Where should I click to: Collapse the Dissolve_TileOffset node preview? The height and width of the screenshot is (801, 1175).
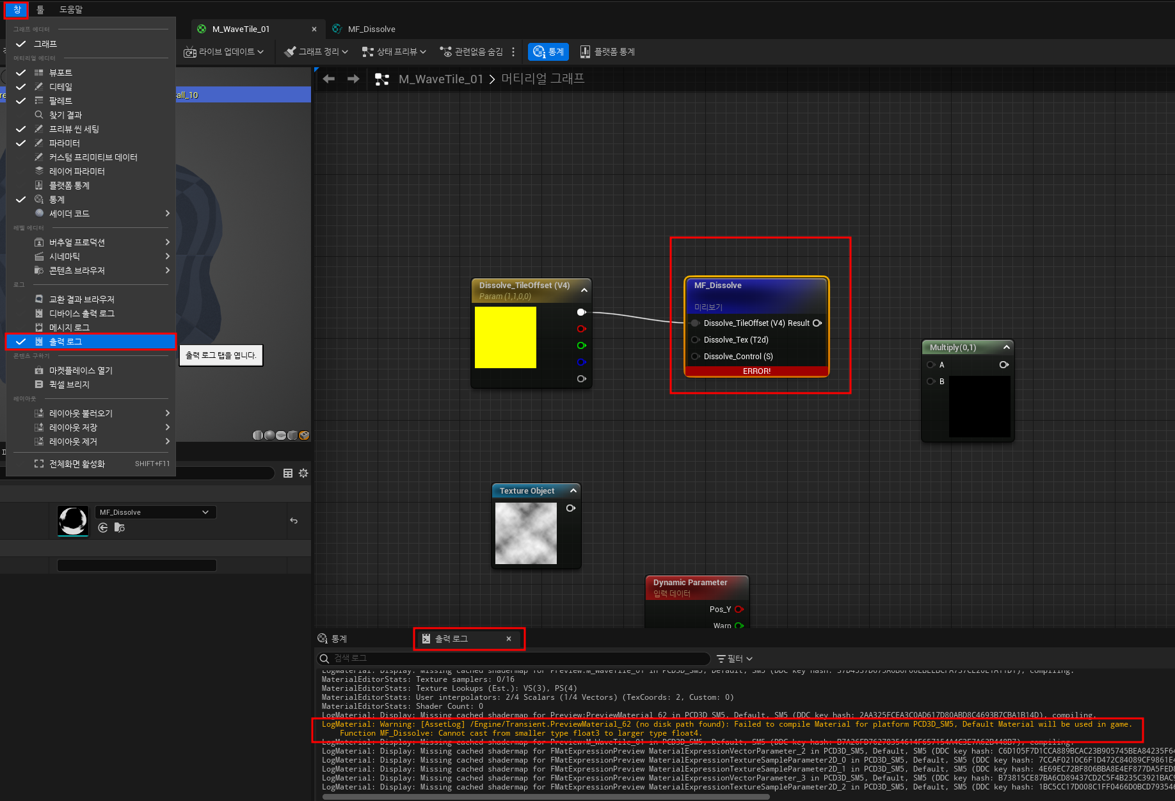pos(584,290)
